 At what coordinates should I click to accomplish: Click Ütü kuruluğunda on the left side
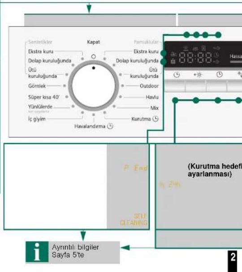click(x=42, y=73)
